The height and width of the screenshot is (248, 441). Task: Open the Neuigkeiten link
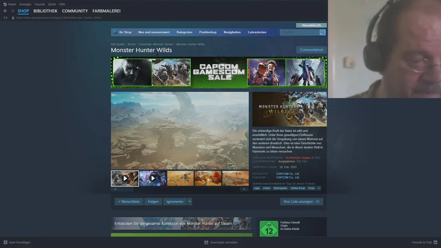pos(232,32)
